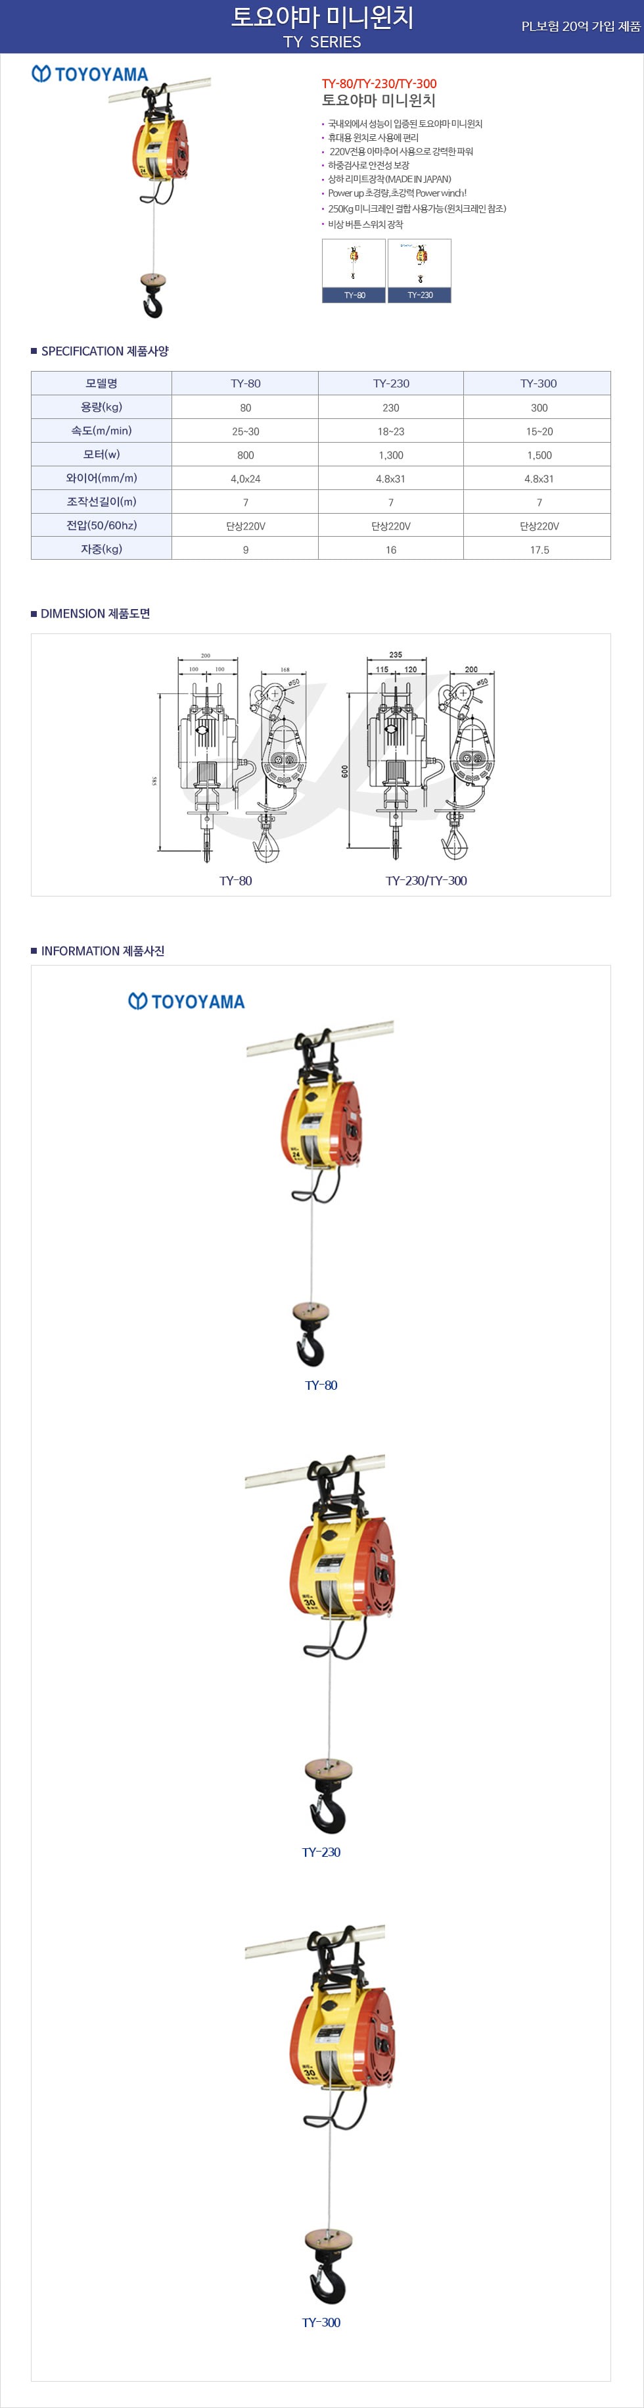Click the PL보험 20억 가입 제품 text

click(x=580, y=26)
